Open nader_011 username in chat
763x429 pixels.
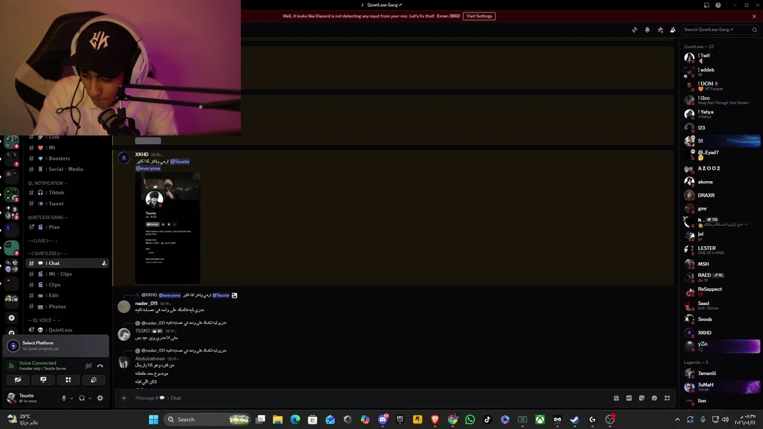(146, 303)
